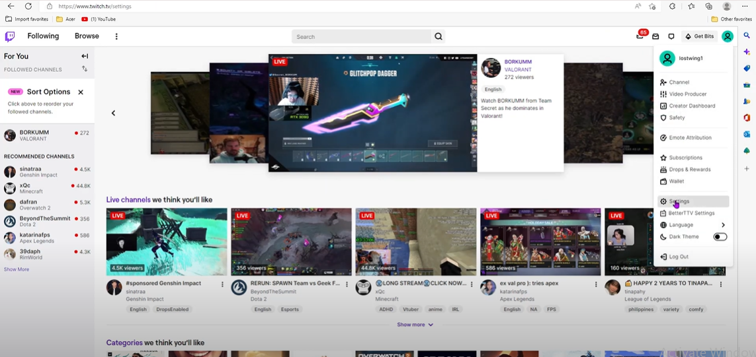This screenshot has height=357, width=756.
Task: Open the inbox notifications envelope icon
Action: pyautogui.click(x=655, y=36)
